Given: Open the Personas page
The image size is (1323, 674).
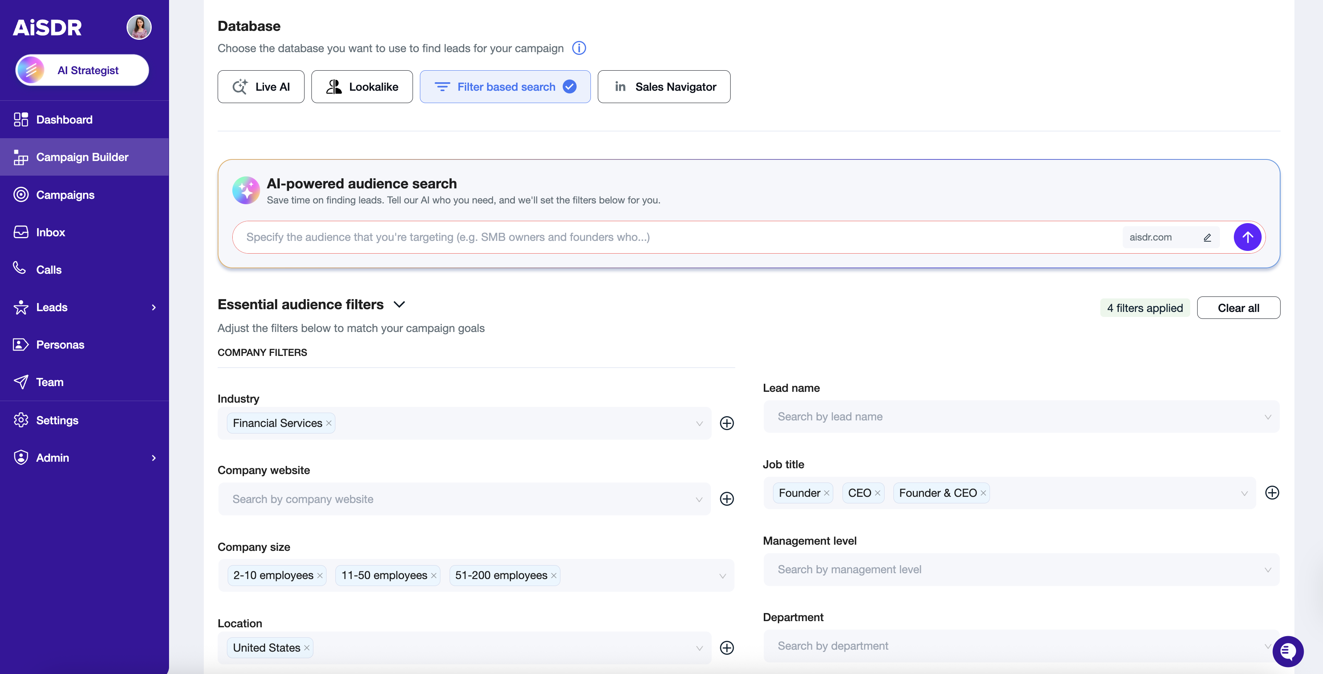Looking at the screenshot, I should click(x=84, y=344).
